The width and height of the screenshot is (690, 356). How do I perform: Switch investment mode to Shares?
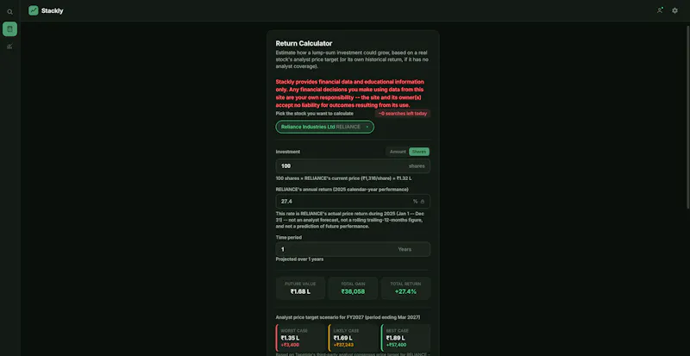[x=419, y=152]
